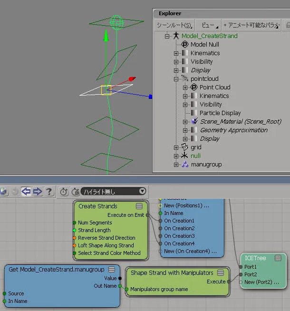Click the back arrow in ICE toolbar
The width and height of the screenshot is (290, 311).
click(26, 191)
